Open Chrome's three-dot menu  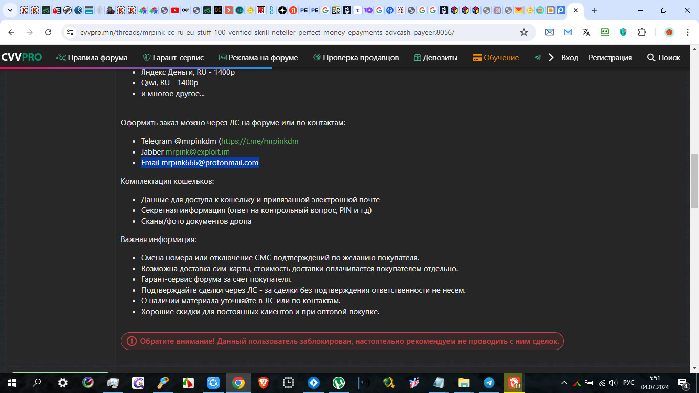click(687, 32)
